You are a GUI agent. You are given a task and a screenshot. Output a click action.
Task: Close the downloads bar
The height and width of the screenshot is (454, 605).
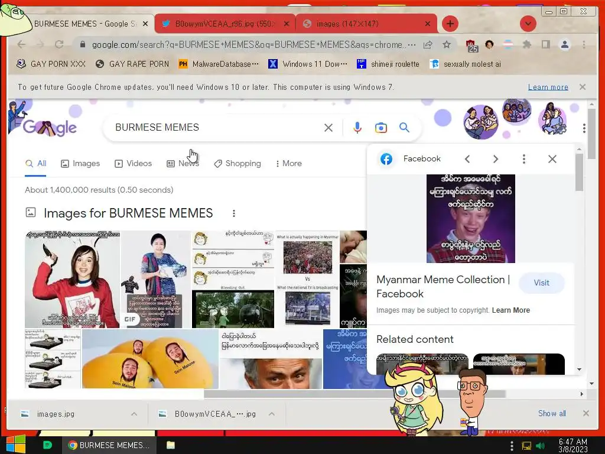click(586, 413)
